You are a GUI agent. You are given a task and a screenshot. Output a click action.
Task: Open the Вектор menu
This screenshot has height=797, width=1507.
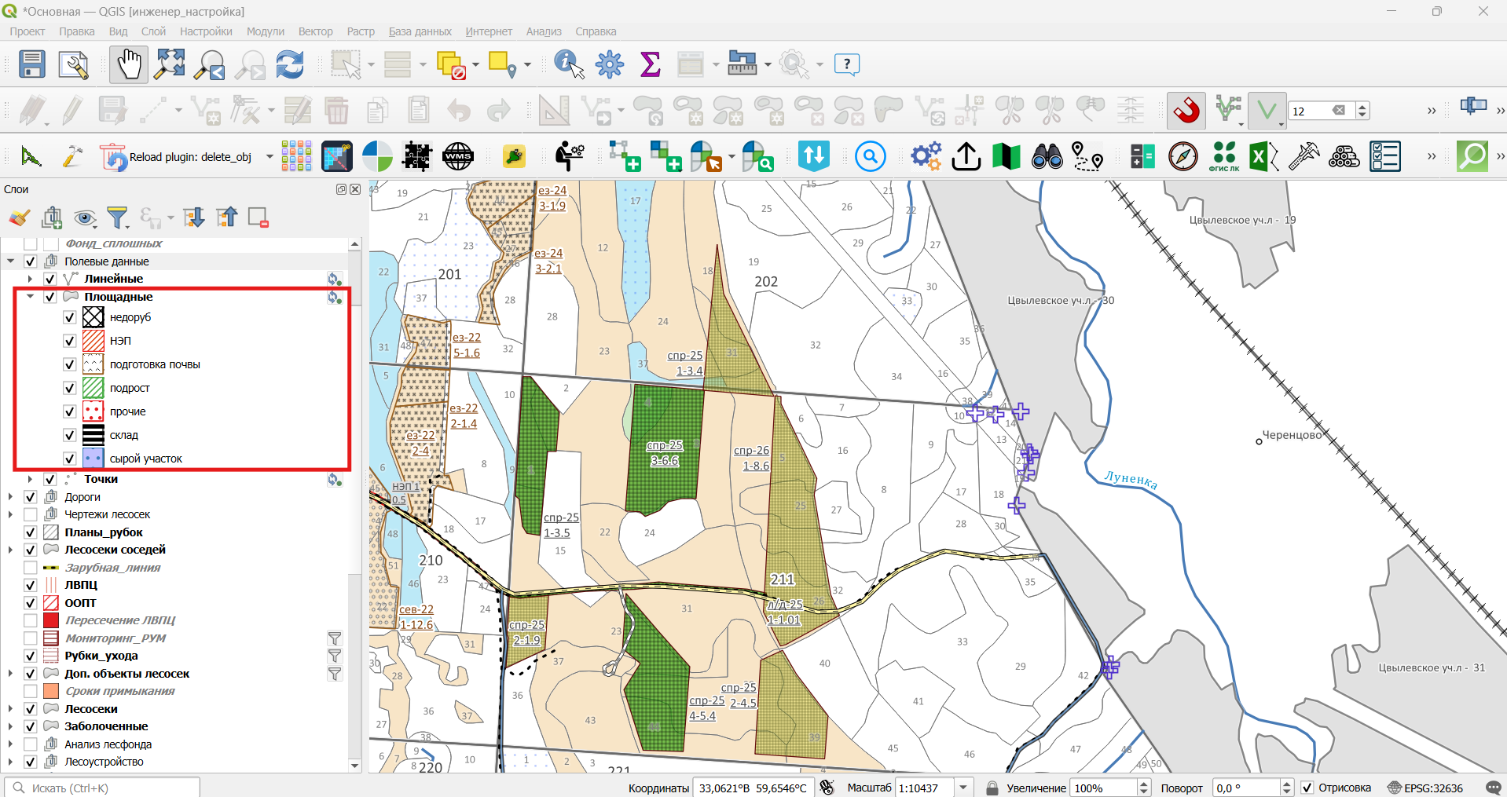pyautogui.click(x=316, y=31)
